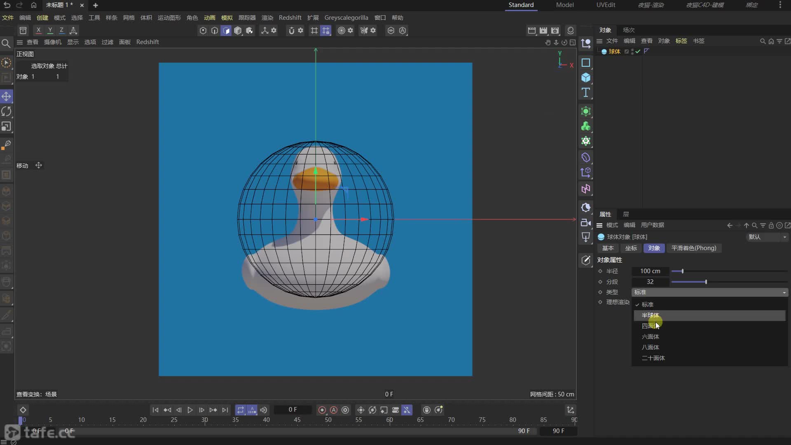Add a Camera object from right palette
This screenshot has height=445, width=791.
(585, 222)
